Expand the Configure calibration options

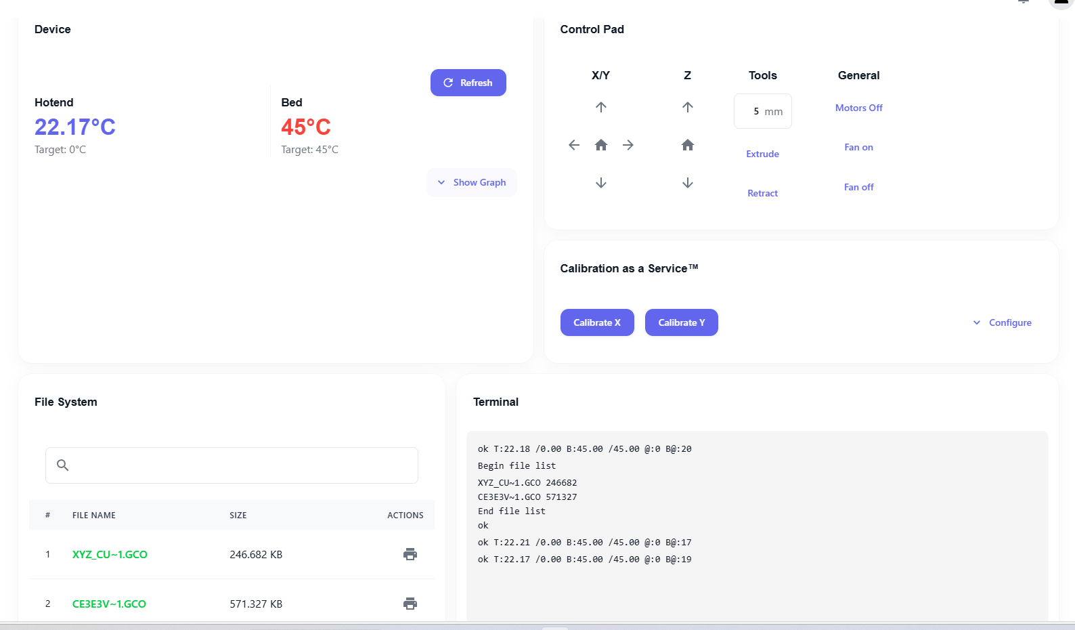point(1002,322)
